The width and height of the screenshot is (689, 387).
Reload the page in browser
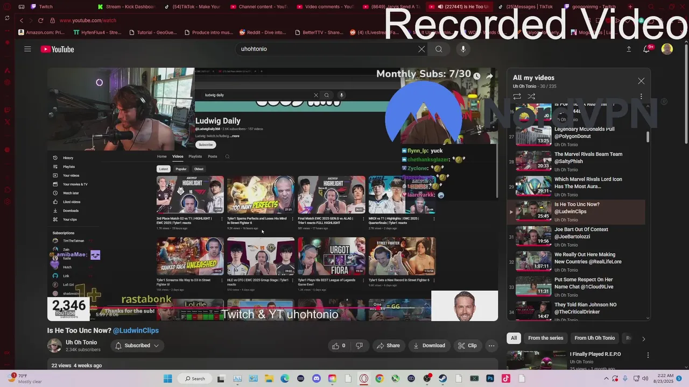(x=40, y=20)
